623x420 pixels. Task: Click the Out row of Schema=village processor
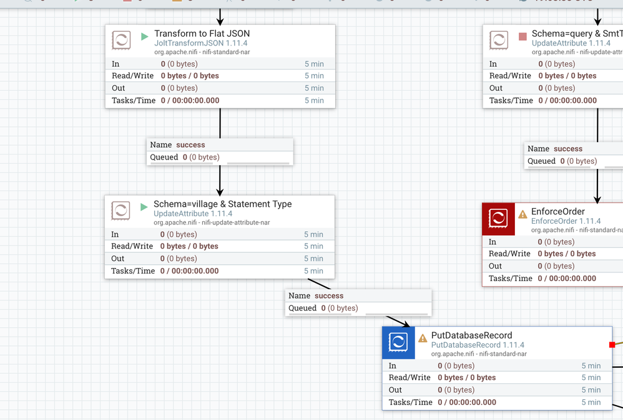[x=220, y=259]
